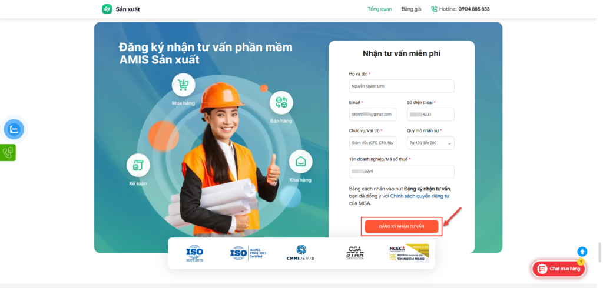Click the Bán hàng sales icon
The width and height of the screenshot is (603, 288).
(281, 102)
